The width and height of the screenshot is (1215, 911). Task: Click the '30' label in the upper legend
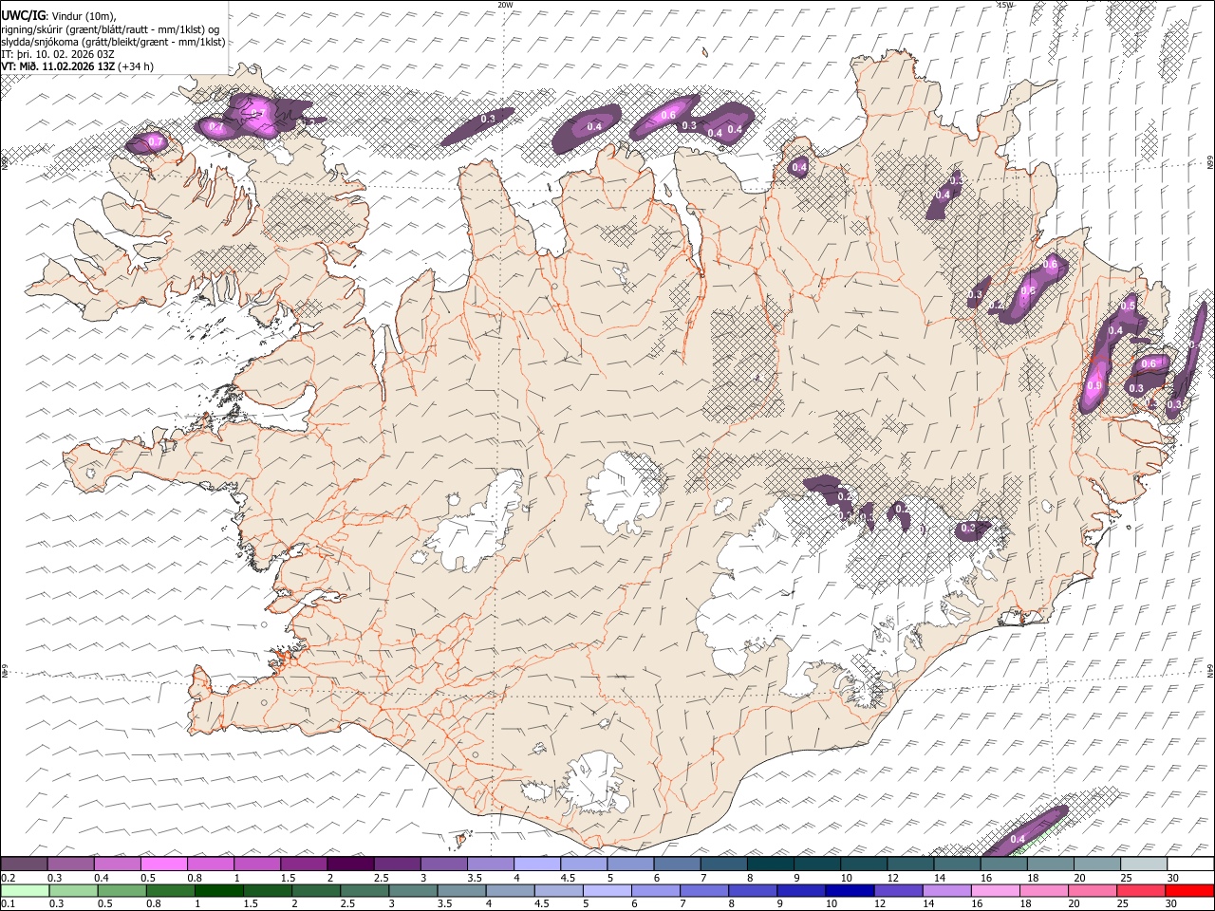coord(1172,878)
